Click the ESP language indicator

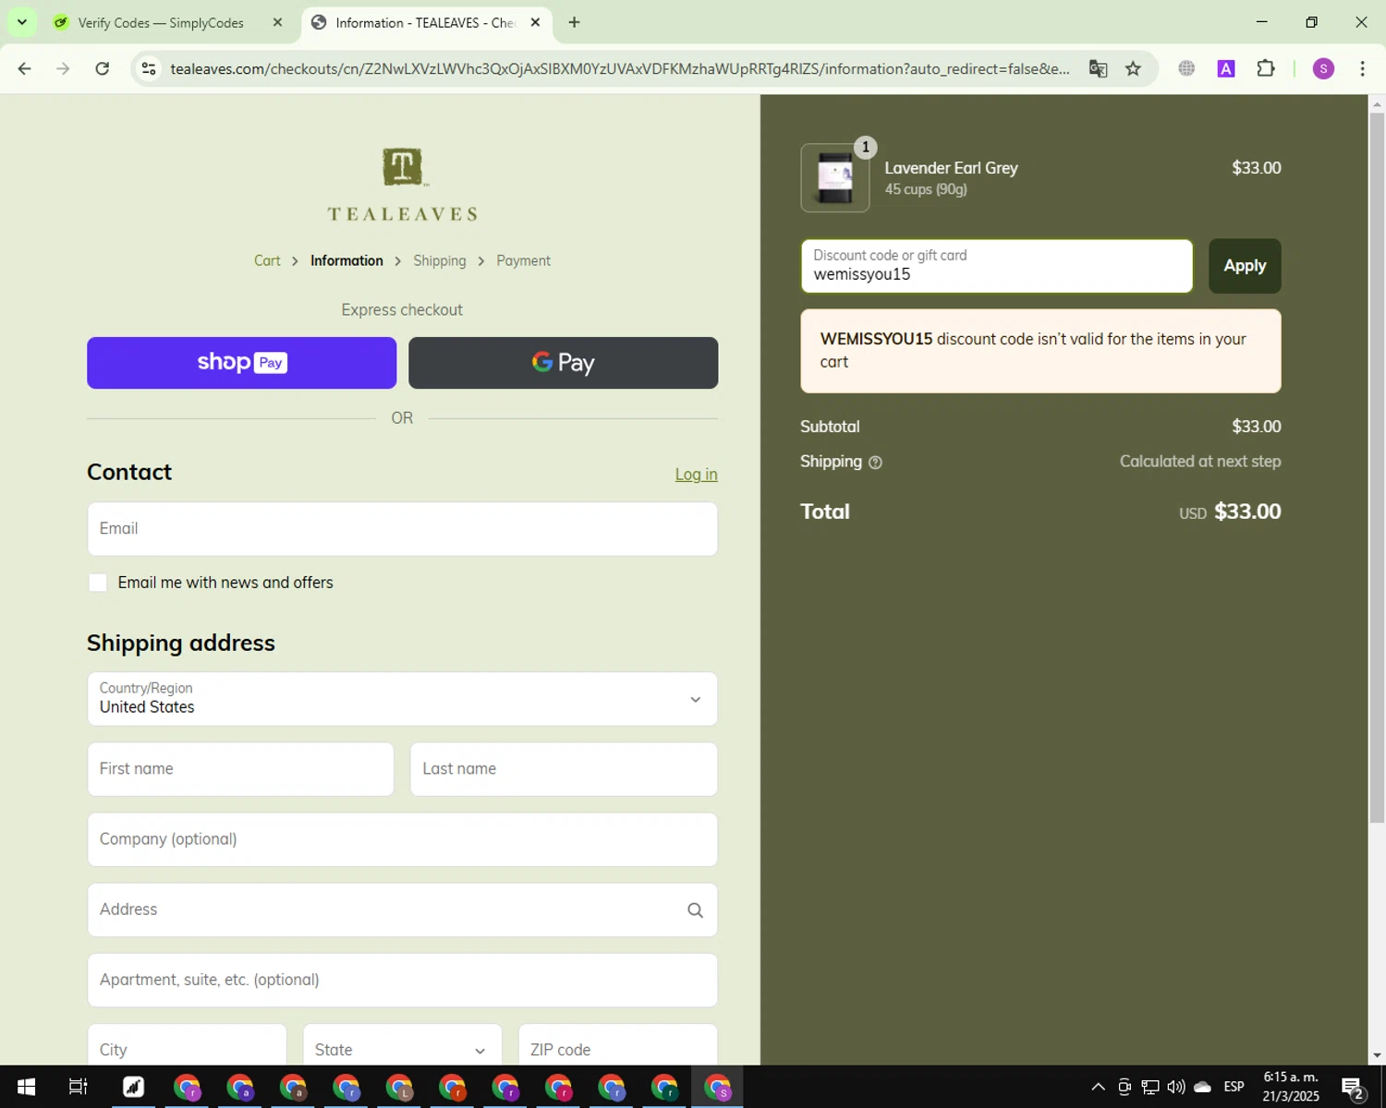1234,1087
